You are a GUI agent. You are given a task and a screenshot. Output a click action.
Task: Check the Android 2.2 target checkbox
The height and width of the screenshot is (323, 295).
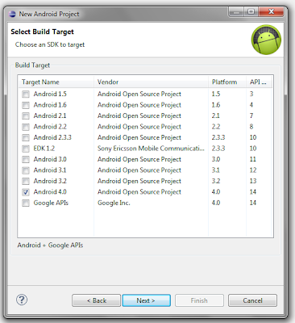[26, 127]
